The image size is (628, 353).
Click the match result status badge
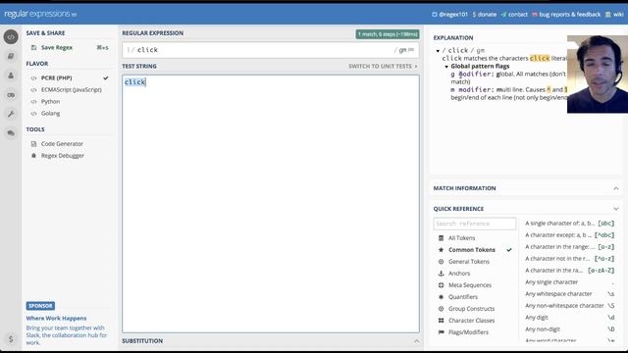pos(388,34)
